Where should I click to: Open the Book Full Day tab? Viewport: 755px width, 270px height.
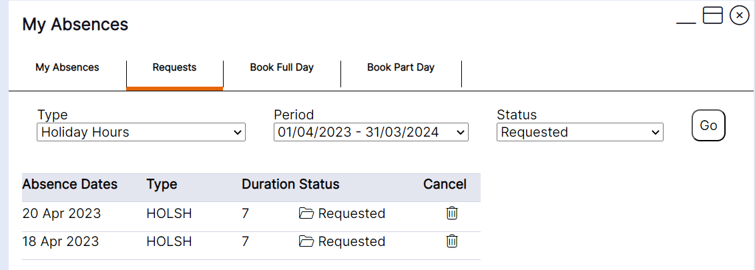pos(282,67)
